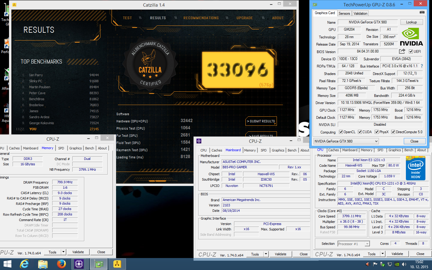Click the 33096 score panel
Viewport: 432px width, 270px height.
[x=238, y=70]
